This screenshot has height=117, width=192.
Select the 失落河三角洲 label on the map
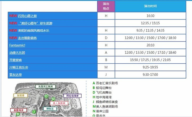pyautogui.click(x=45, y=87)
